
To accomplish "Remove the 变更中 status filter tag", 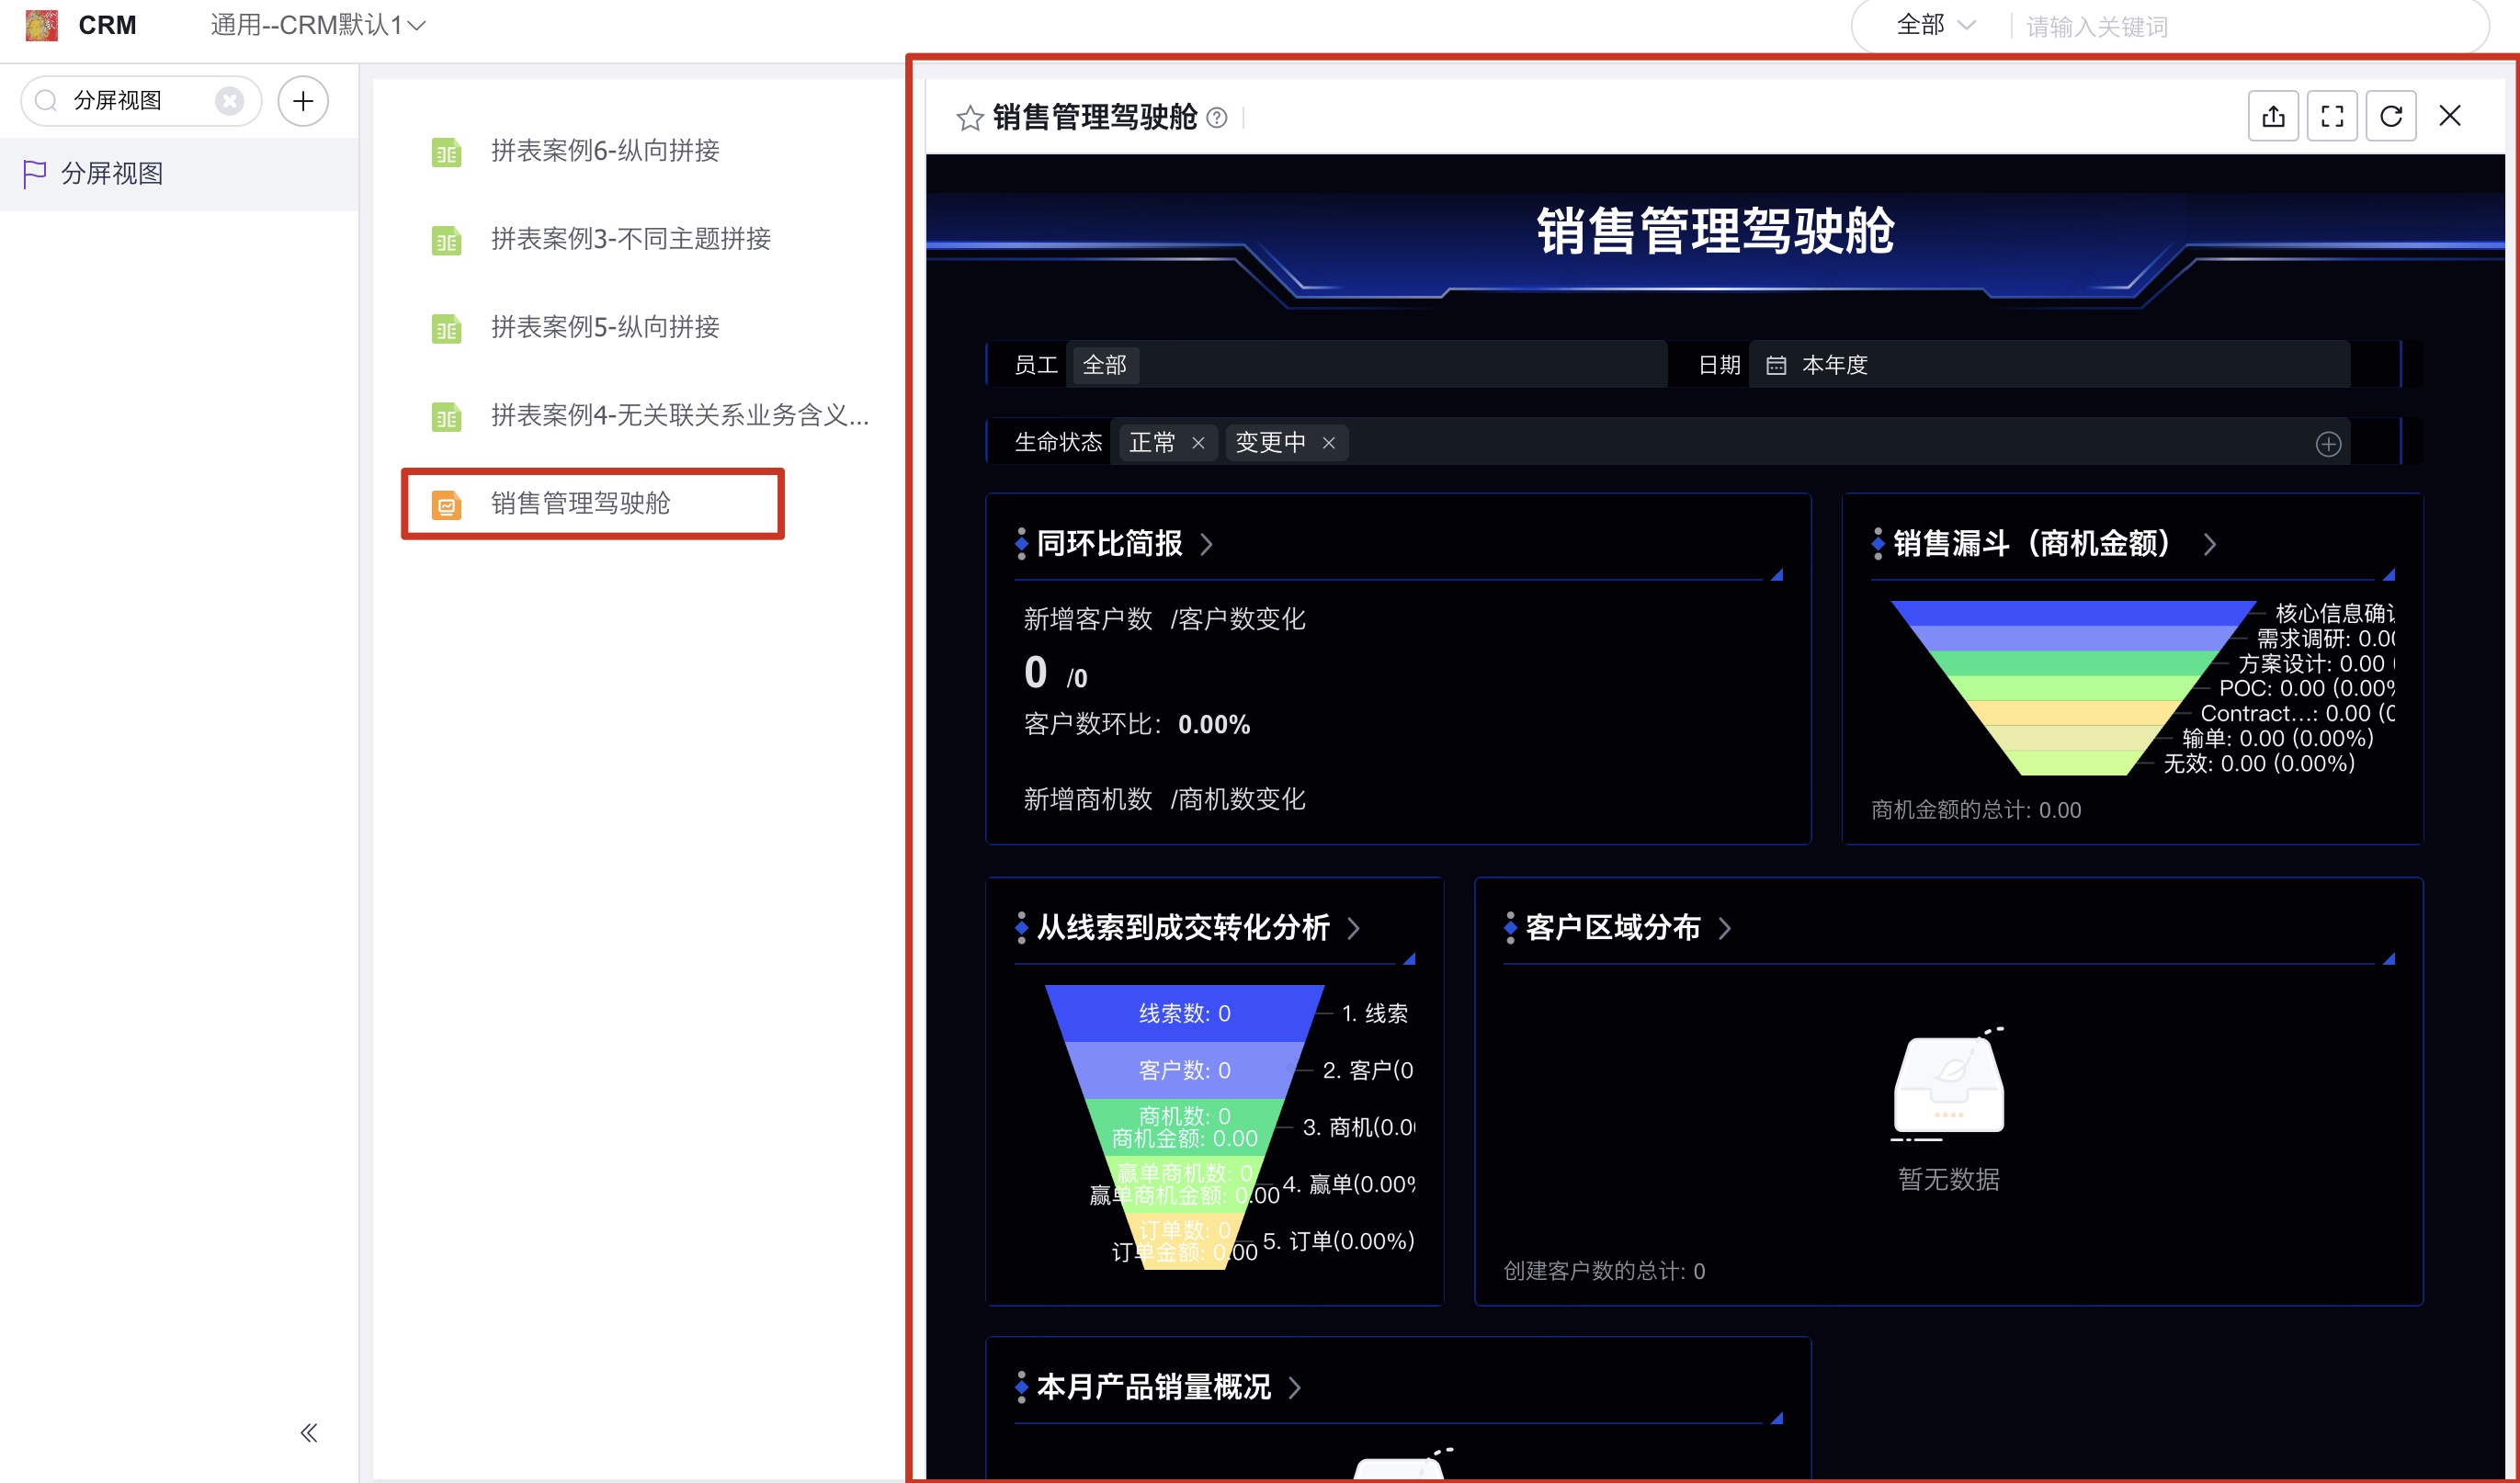I will point(1329,443).
